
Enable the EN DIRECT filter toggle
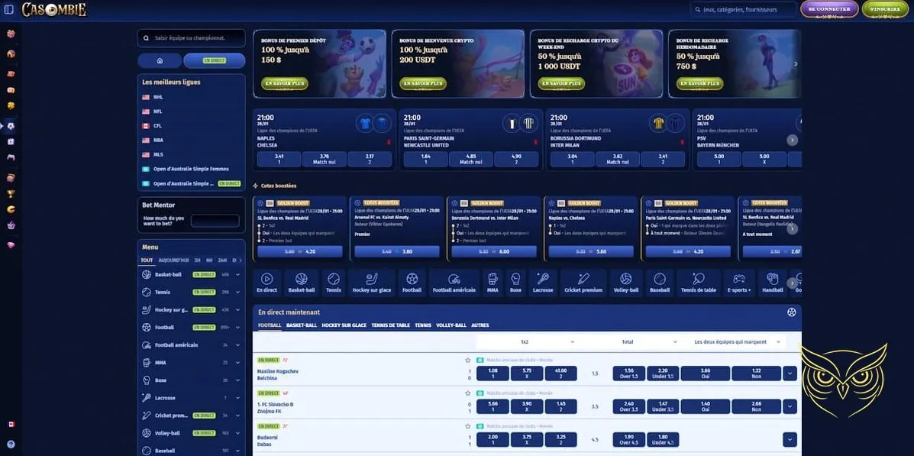214,60
